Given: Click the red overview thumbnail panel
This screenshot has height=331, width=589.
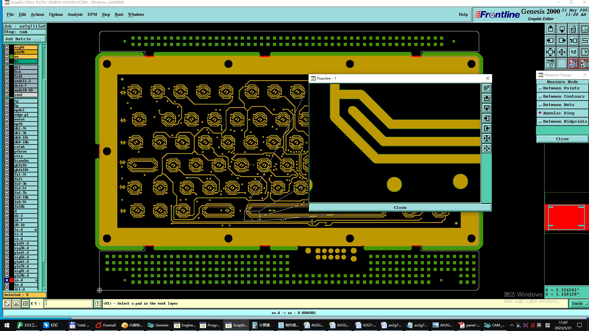Looking at the screenshot, I should 567,217.
